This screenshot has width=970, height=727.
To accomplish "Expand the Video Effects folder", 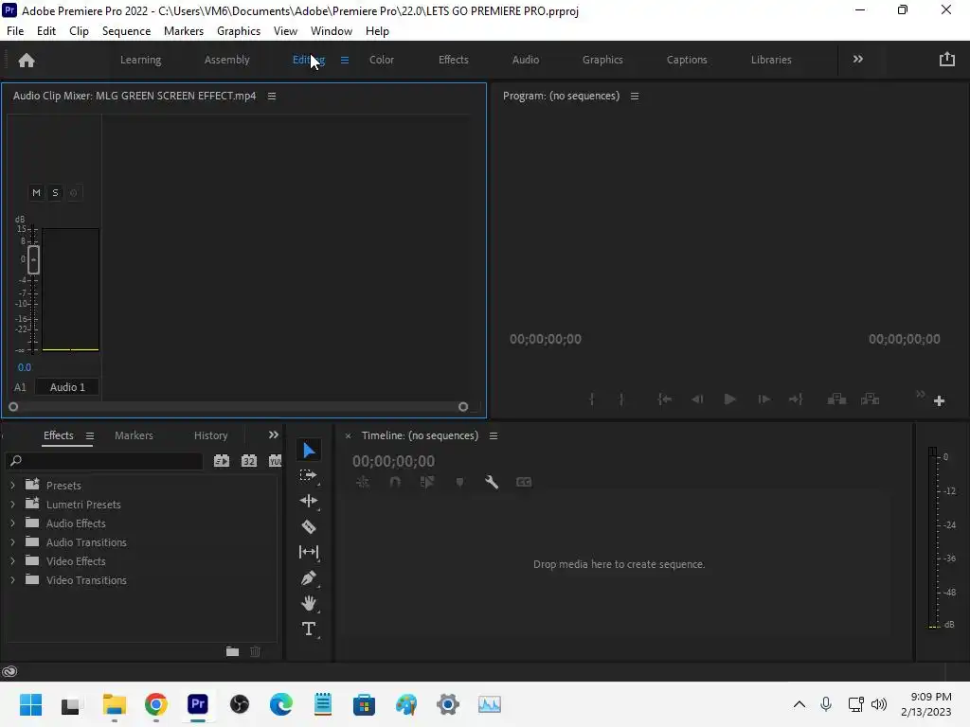I will tap(12, 561).
